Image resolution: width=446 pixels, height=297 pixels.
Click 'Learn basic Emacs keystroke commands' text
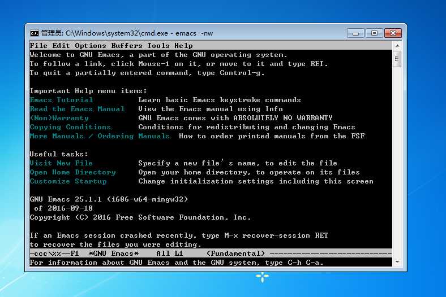point(219,100)
